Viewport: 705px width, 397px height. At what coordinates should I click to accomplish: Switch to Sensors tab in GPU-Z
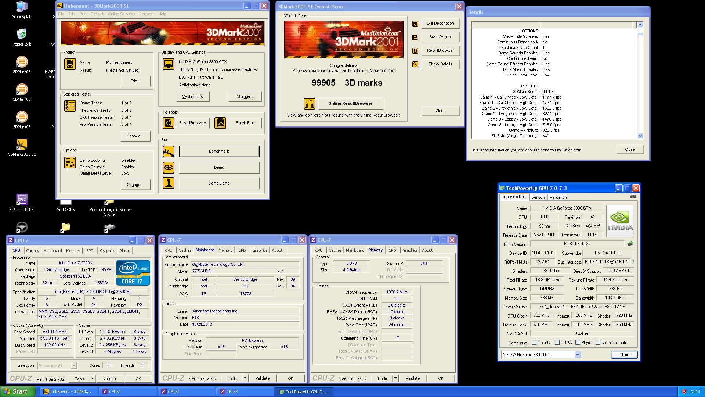click(x=538, y=197)
